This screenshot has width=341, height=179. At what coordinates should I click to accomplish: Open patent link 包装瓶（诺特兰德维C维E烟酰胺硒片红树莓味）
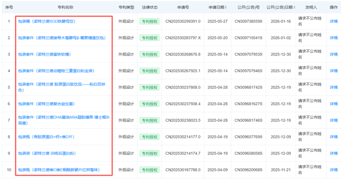[59, 170]
